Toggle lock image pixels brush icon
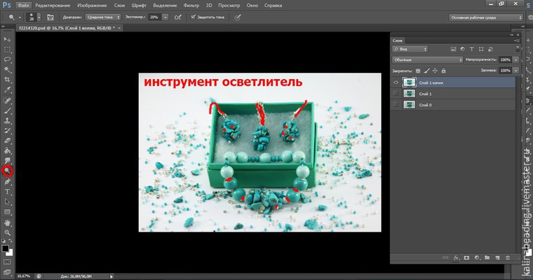 [x=426, y=71]
